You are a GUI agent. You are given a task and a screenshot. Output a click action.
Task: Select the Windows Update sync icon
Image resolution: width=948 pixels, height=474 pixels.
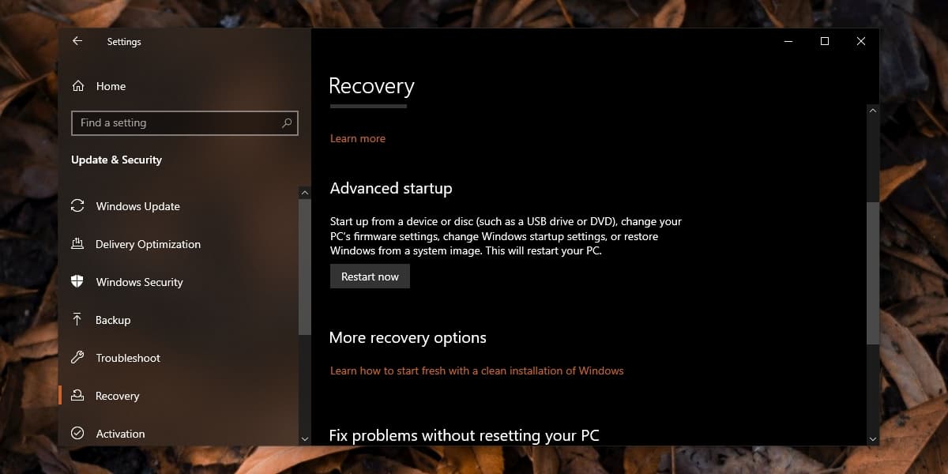[x=77, y=206]
